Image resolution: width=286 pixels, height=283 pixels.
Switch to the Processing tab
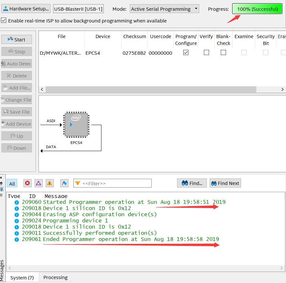tap(55, 277)
